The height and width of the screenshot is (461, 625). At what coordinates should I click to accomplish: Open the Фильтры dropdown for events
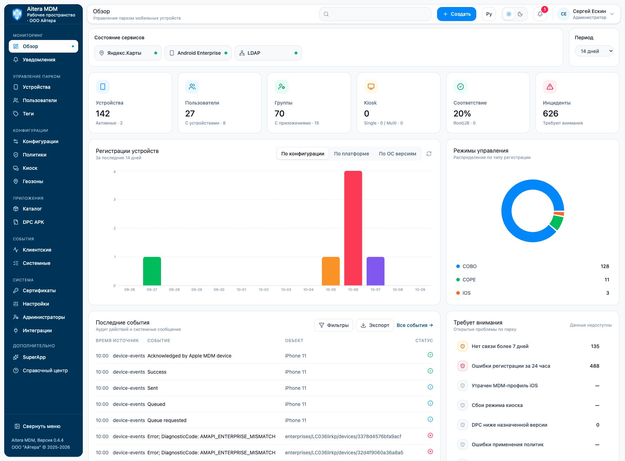coord(334,325)
